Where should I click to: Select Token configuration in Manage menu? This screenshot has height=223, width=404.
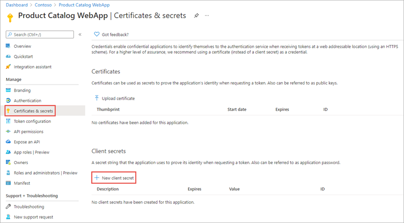point(32,121)
